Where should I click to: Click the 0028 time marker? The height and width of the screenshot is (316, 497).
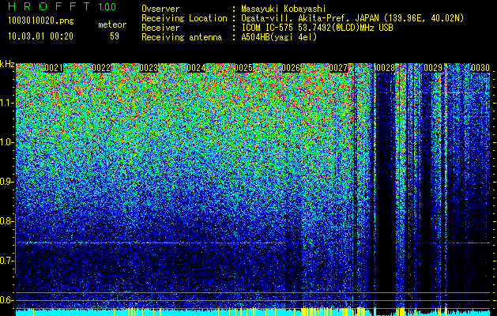386,68
